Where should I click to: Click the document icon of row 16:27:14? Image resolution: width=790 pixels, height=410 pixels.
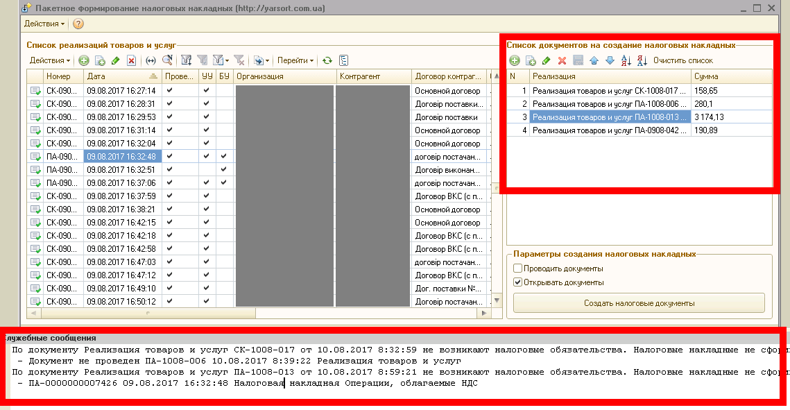pyautogui.click(x=35, y=91)
